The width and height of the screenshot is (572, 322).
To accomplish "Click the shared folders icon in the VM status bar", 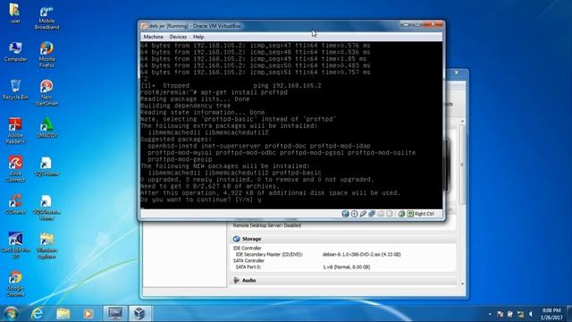I will [x=381, y=214].
